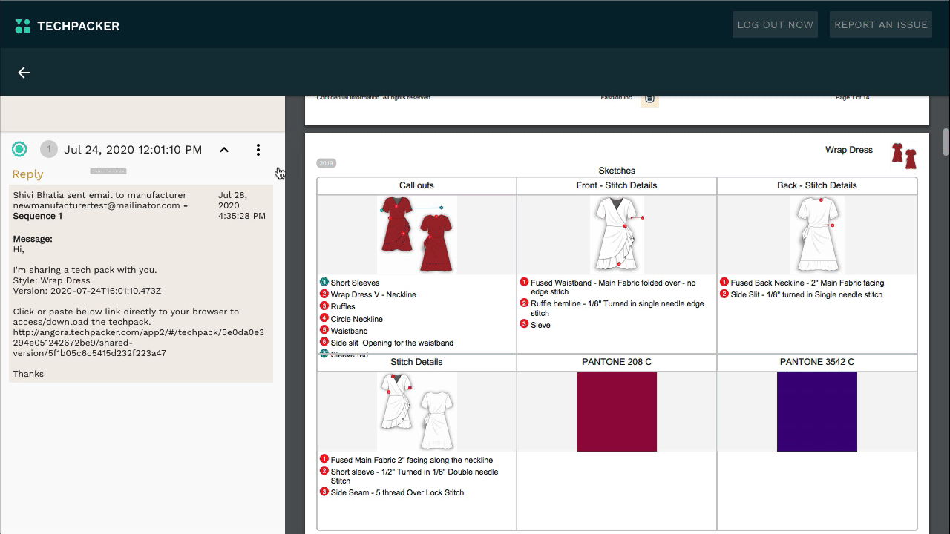Click marker 1 Fused Back Neckline callout
The image size is (950, 534).
[724, 282]
